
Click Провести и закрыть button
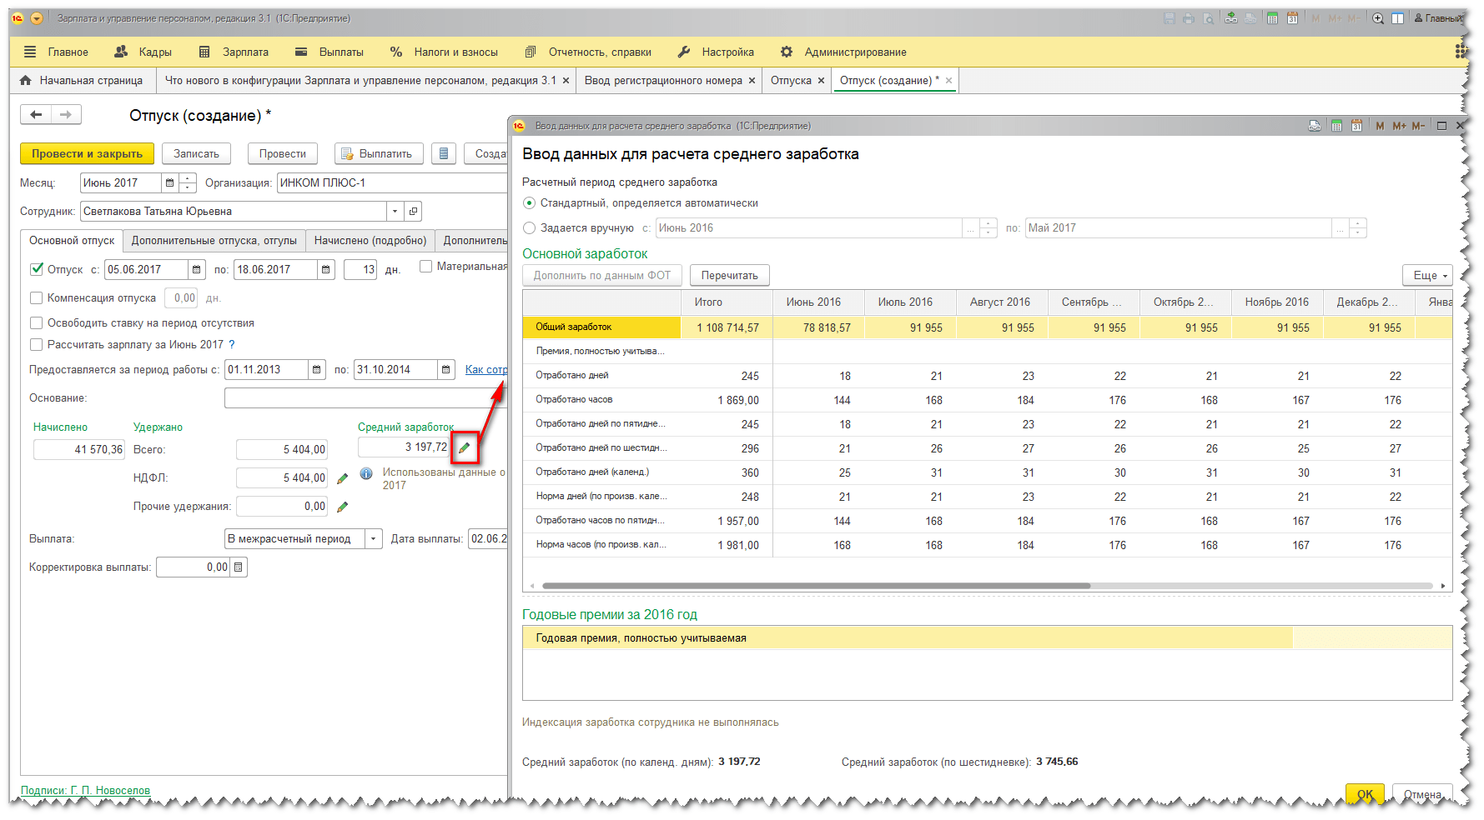pyautogui.click(x=87, y=153)
